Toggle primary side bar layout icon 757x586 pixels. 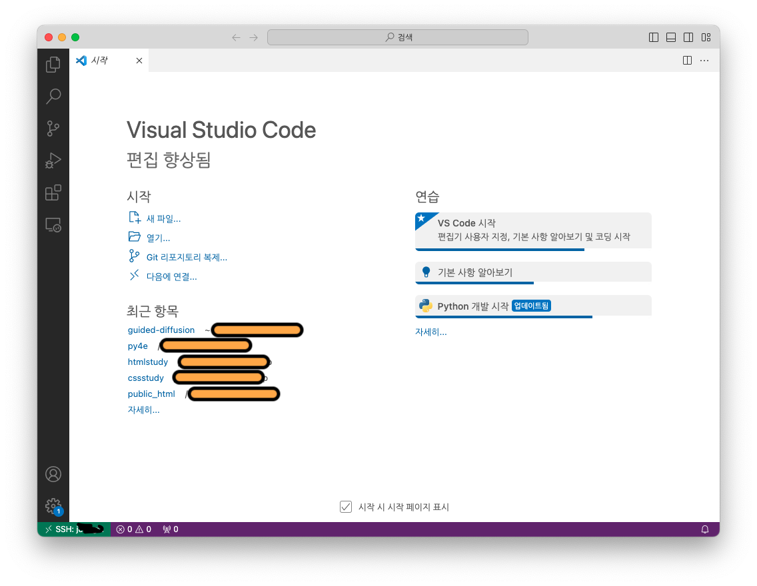click(x=654, y=37)
